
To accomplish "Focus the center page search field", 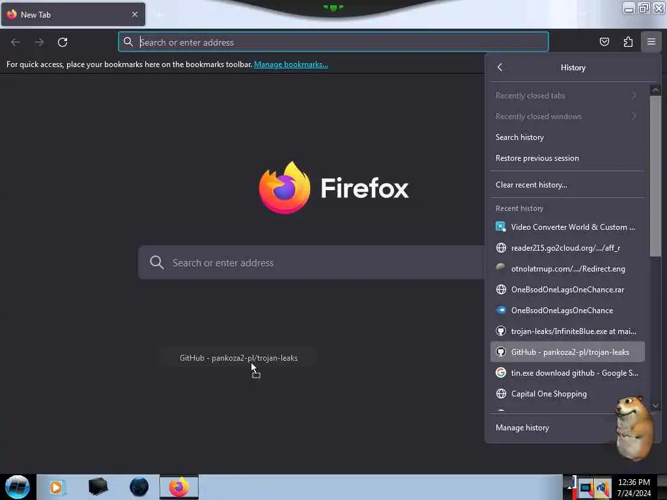I will coord(311,262).
